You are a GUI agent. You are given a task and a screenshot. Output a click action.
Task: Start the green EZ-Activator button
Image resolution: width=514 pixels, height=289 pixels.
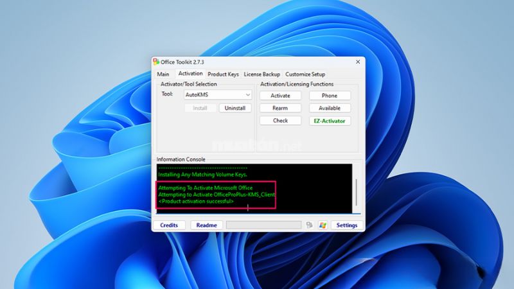[x=330, y=121]
